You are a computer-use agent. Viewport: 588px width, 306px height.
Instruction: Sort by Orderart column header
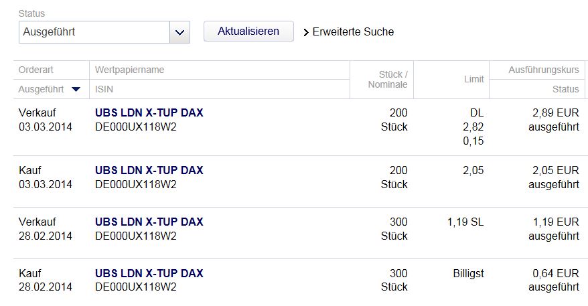(x=36, y=70)
